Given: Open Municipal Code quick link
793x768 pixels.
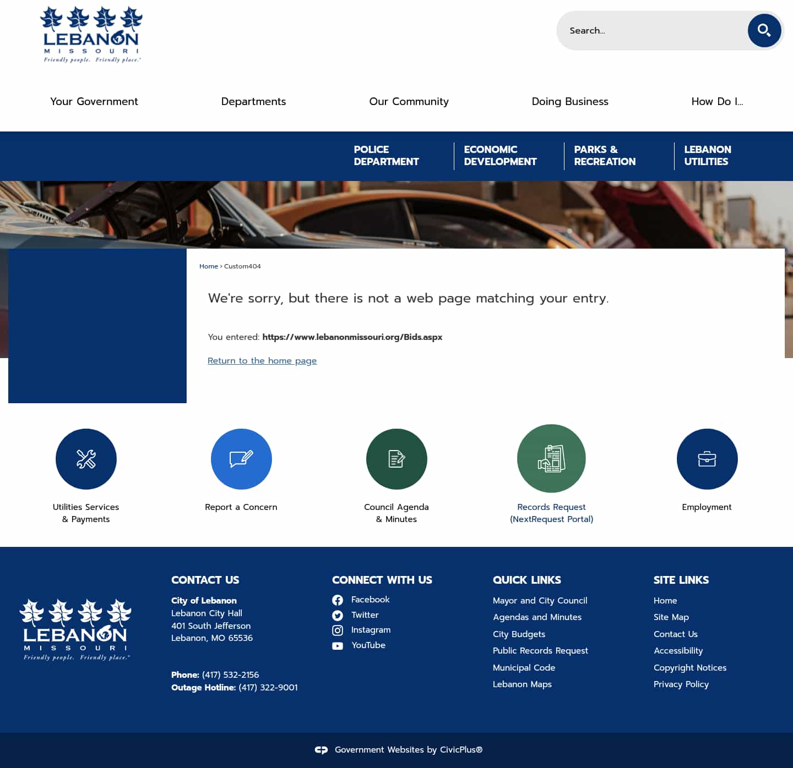Looking at the screenshot, I should (524, 668).
